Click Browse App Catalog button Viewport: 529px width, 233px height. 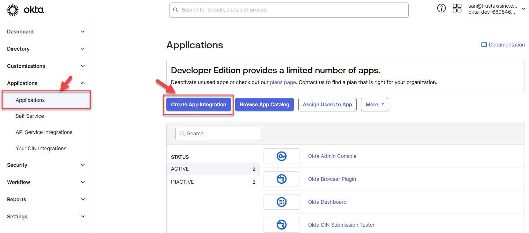264,105
